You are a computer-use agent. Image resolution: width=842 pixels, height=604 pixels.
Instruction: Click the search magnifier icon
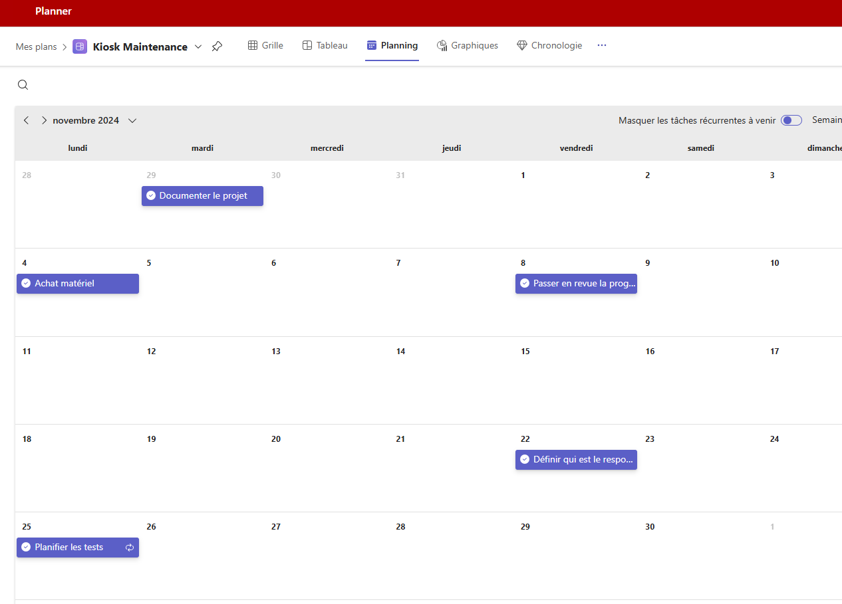23,84
